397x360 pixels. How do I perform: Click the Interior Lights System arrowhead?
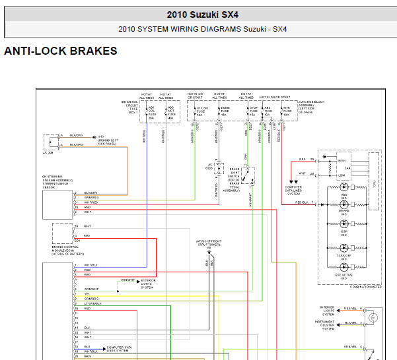338,311
